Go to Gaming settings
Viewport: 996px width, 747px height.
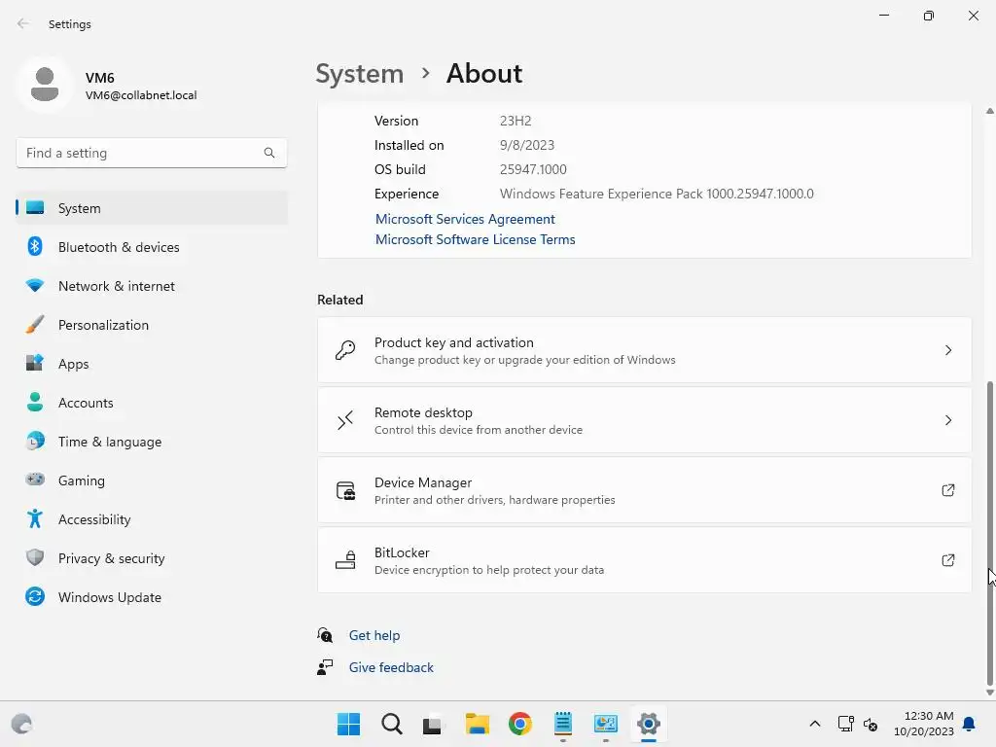(152, 480)
